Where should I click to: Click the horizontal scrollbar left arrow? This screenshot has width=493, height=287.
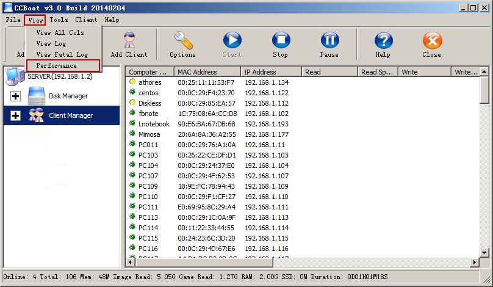[131, 262]
